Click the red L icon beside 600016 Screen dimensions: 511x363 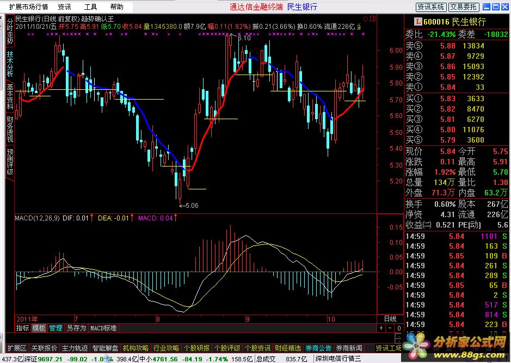pos(418,22)
